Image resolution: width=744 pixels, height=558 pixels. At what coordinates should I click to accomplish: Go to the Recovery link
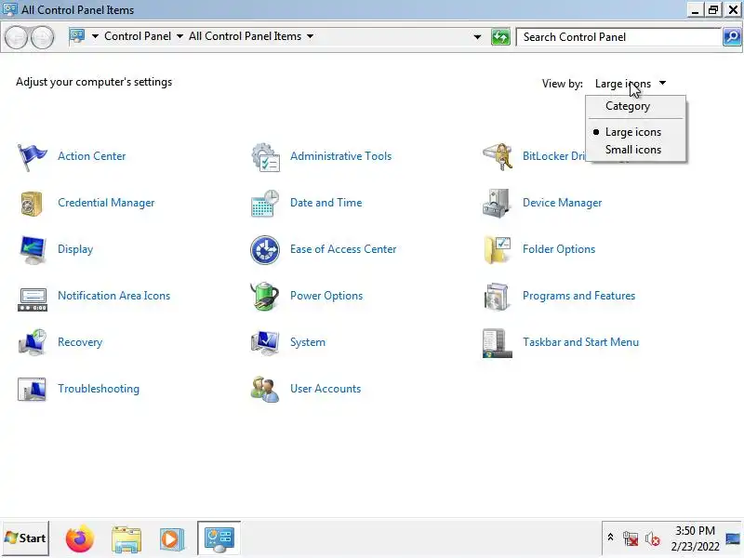pos(80,342)
